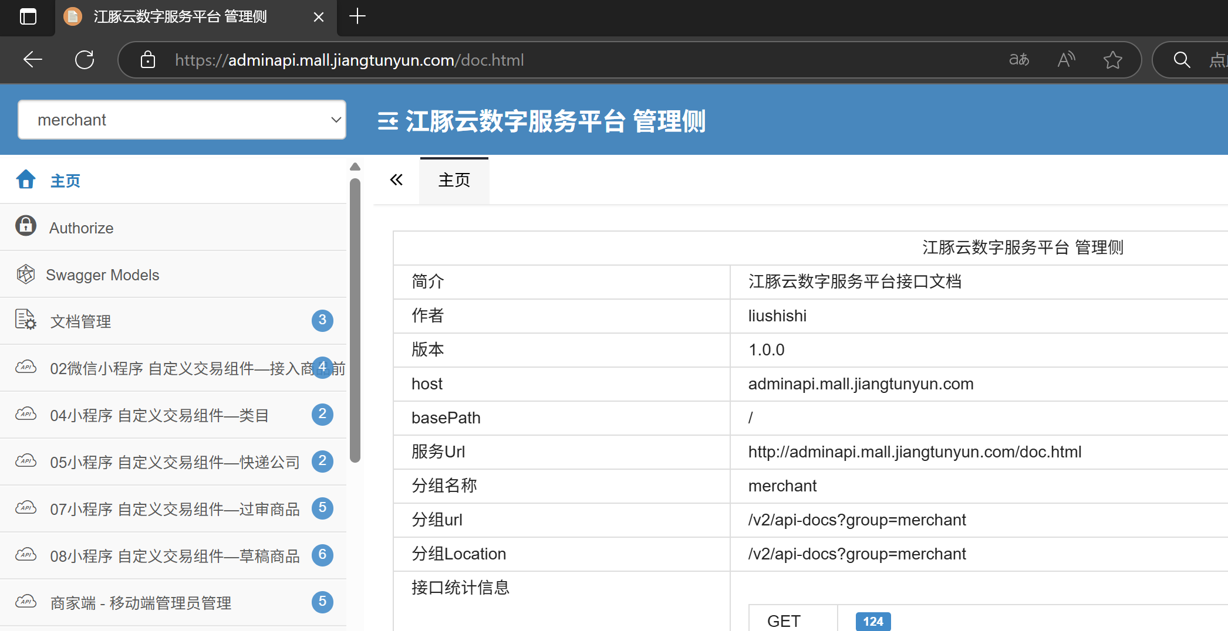Click the browser address bar URL
This screenshot has width=1228, height=631.
pyautogui.click(x=349, y=60)
